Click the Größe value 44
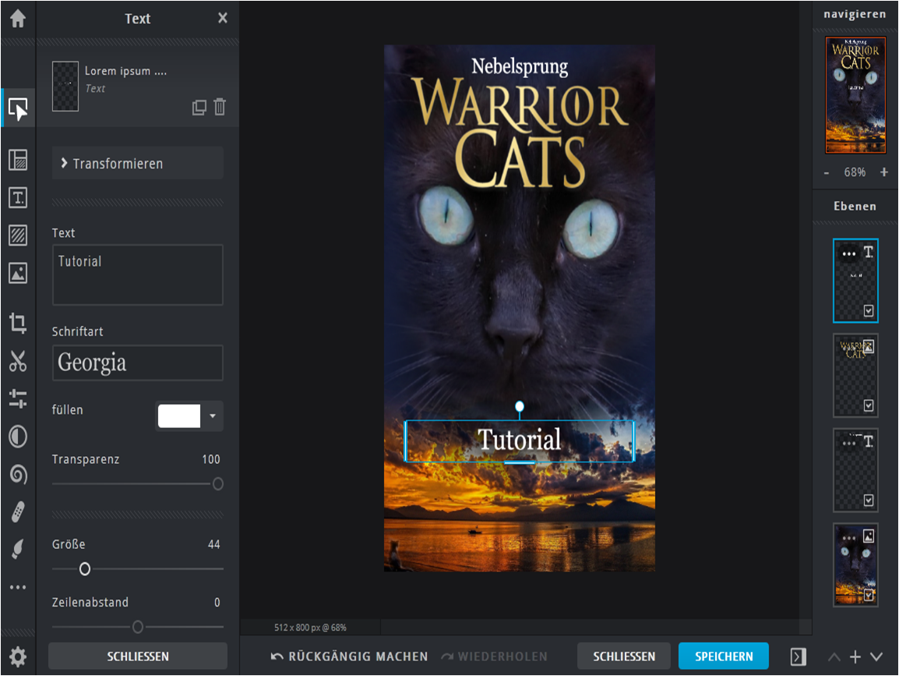 coord(214,544)
